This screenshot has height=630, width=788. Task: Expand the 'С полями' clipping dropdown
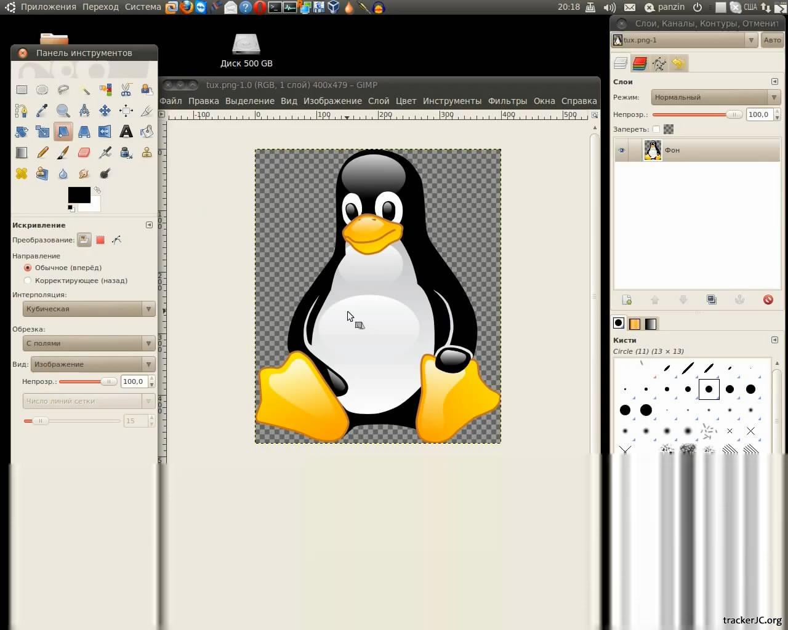coord(89,343)
